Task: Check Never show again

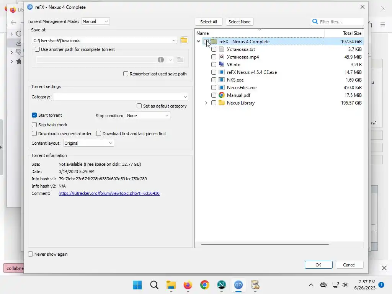Action: pyautogui.click(x=31, y=254)
